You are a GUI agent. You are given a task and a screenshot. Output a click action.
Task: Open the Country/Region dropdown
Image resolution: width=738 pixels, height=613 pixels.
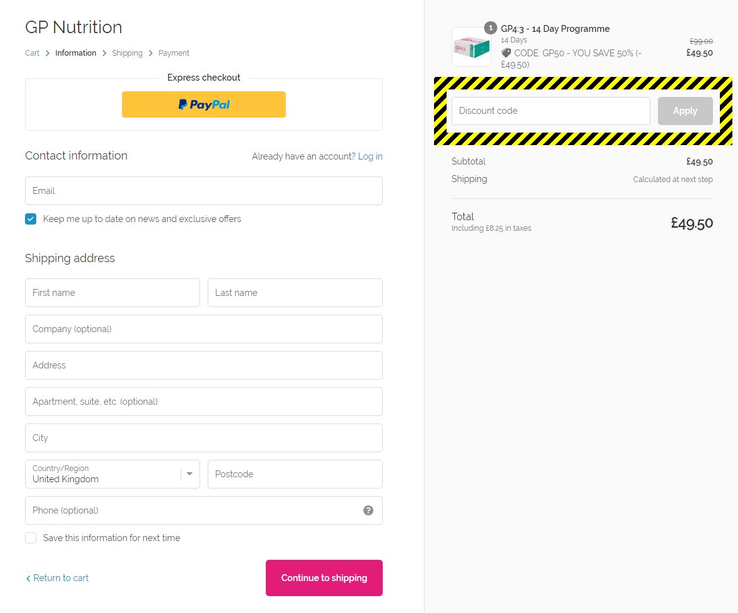pyautogui.click(x=113, y=474)
